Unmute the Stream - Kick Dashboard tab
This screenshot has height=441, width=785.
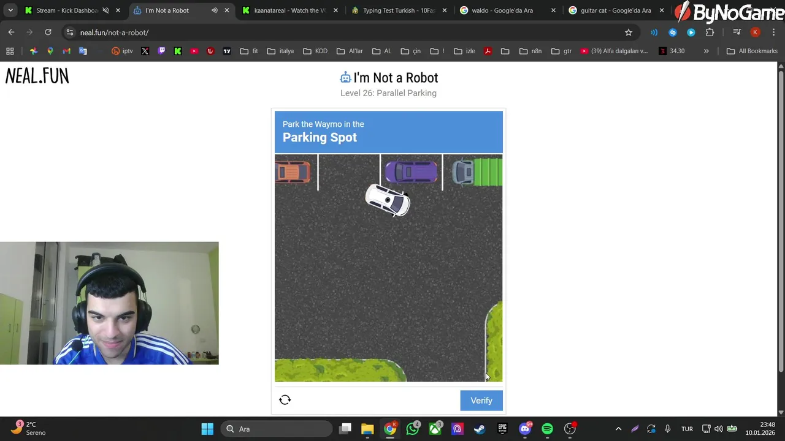(x=105, y=10)
